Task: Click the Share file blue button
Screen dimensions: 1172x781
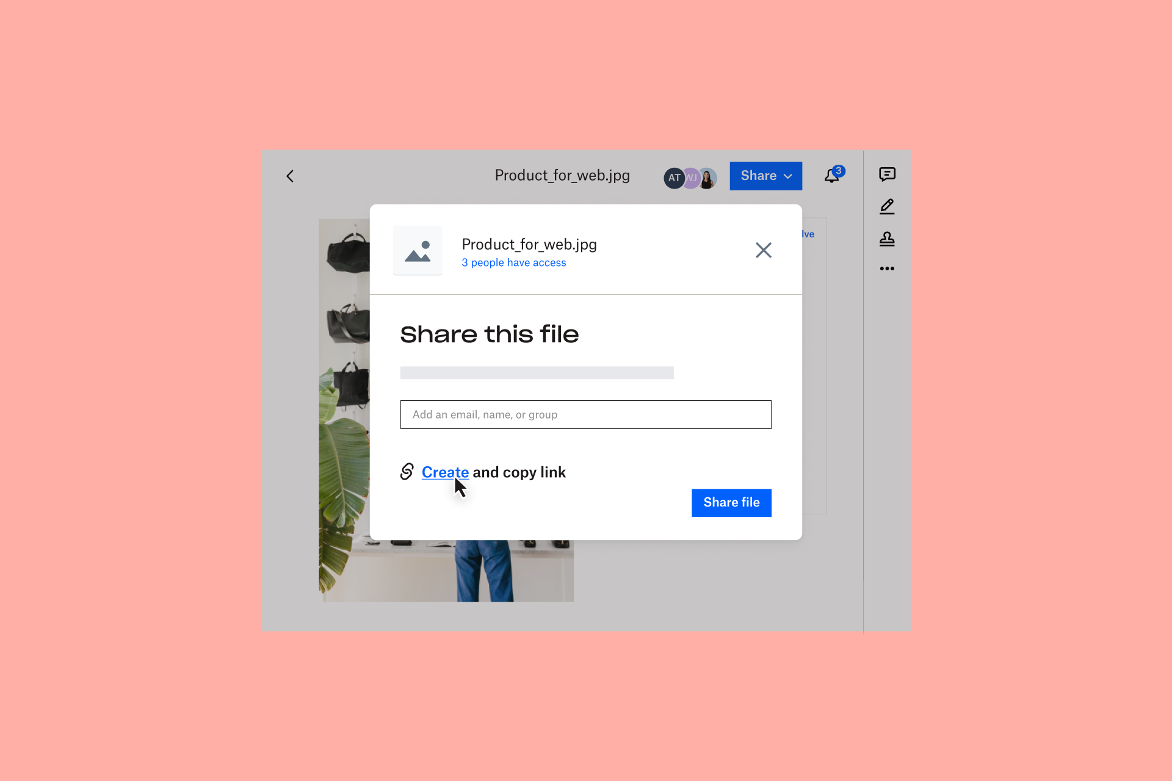Action: click(x=732, y=502)
